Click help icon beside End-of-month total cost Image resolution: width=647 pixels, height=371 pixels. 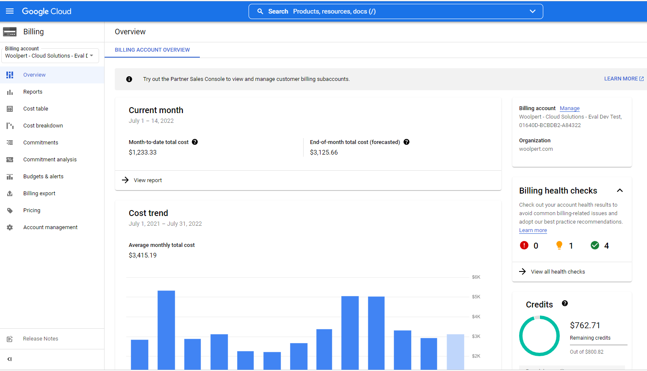click(406, 142)
